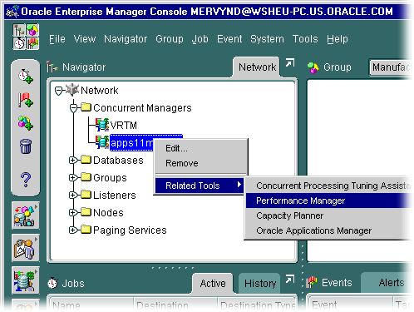414x312 pixels.
Task: Click the Concurrent Managers folder icon
Action: [x=86, y=107]
